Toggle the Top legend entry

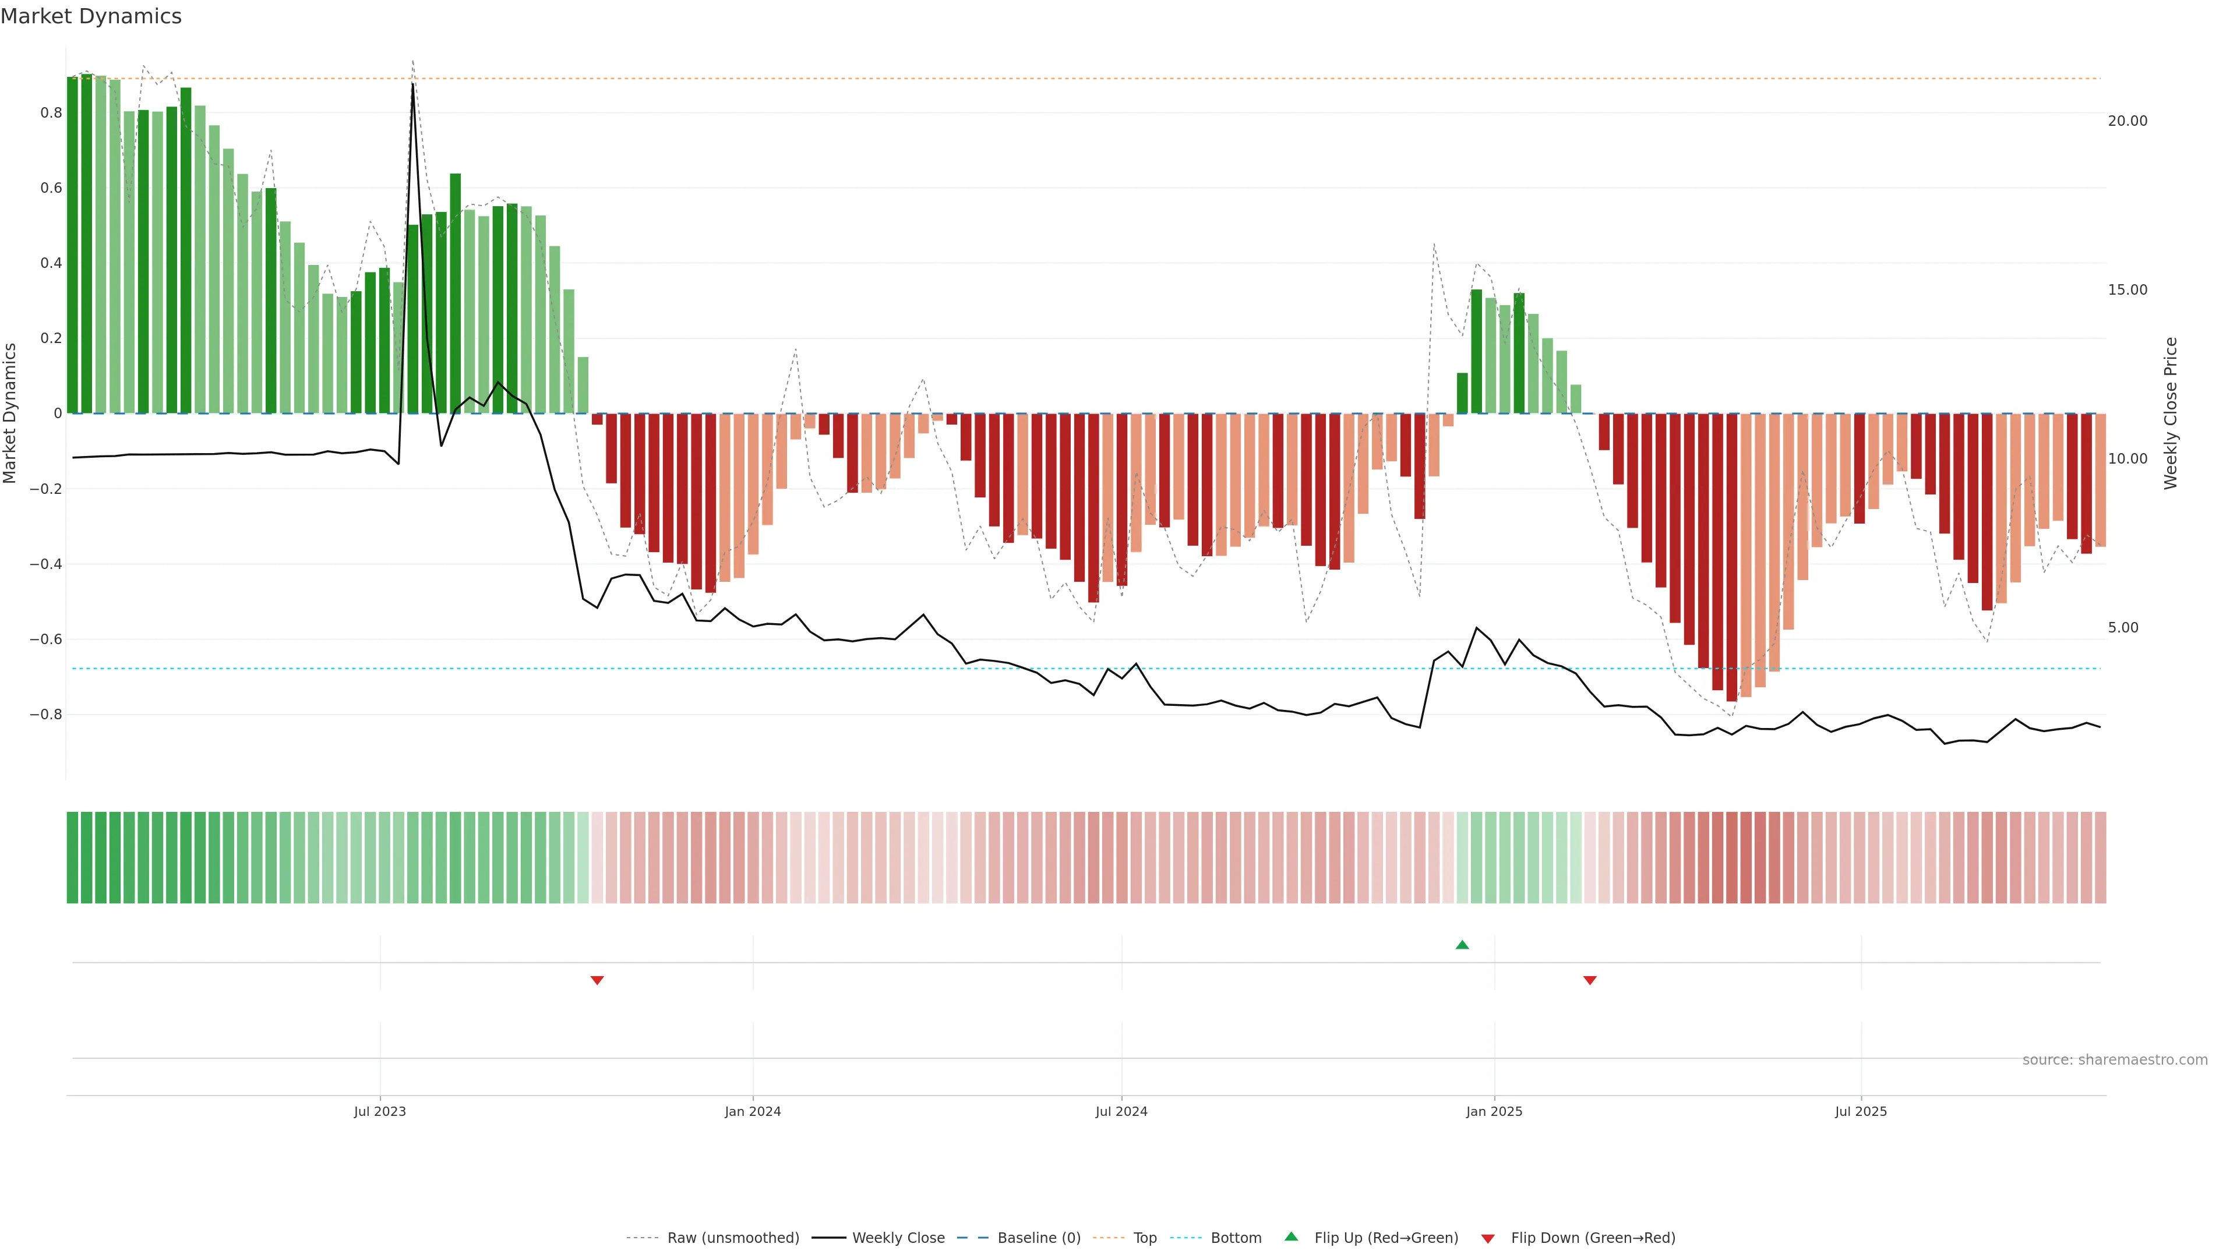click(x=1145, y=1238)
